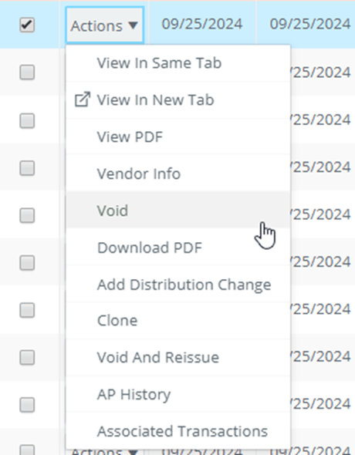Check the first unchecked checkbox below the highlighted row
Screen dimensions: 355x455
27,72
